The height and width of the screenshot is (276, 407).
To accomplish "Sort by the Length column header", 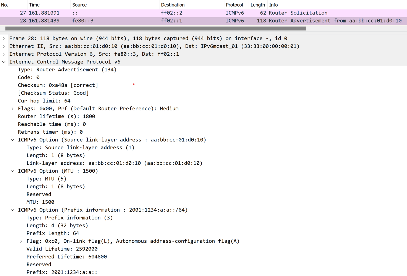I will (258, 5).
